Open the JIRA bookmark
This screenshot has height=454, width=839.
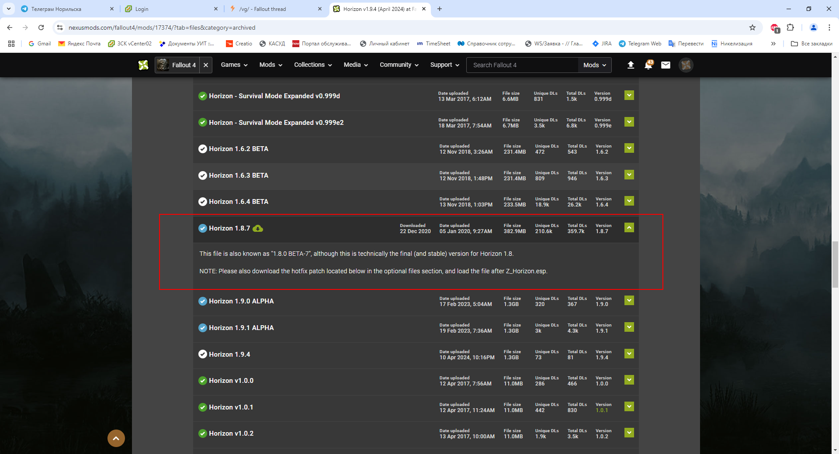tap(602, 44)
